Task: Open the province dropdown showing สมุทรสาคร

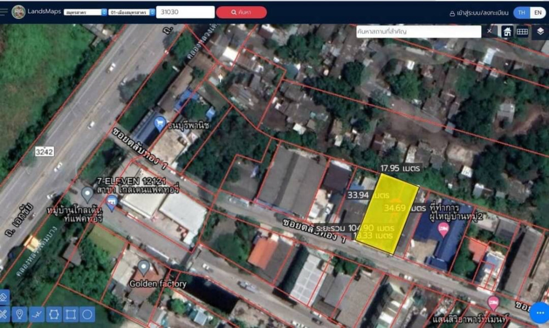Action: 85,12
